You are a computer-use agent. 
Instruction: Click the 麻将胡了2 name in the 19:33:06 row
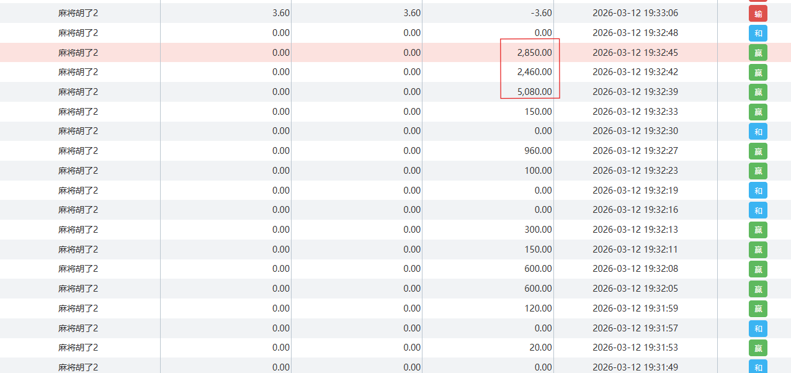coord(78,13)
